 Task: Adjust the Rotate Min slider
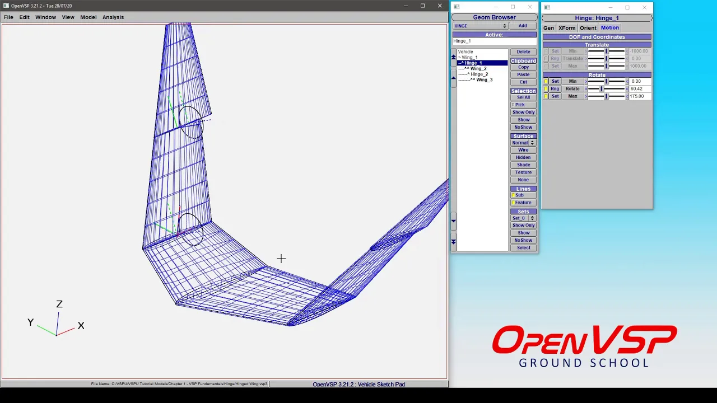606,81
